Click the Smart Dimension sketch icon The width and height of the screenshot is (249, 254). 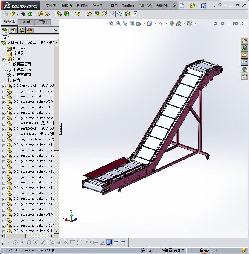click(x=89, y=243)
